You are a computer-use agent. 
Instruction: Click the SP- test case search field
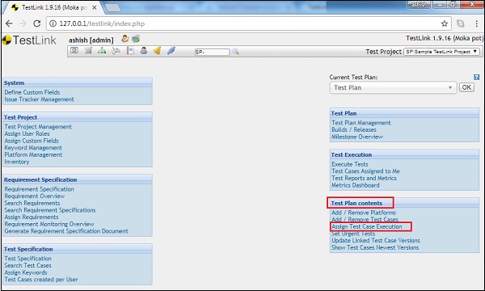pyautogui.click(x=212, y=52)
